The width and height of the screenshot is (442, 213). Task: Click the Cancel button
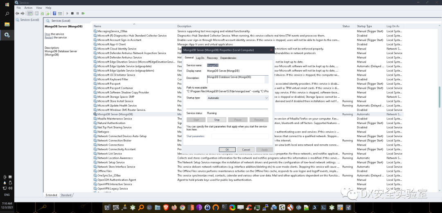(x=246, y=150)
